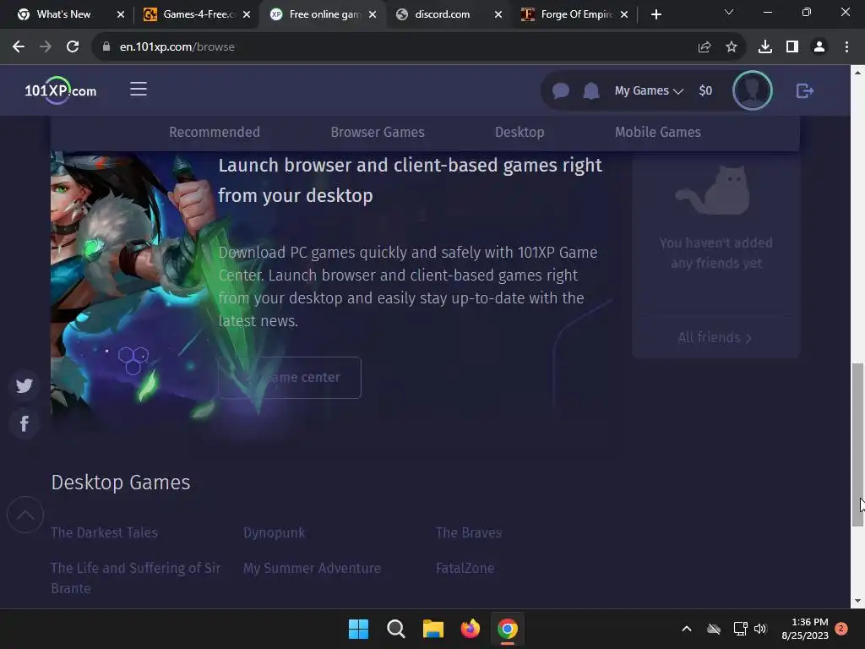Screen dimensions: 865x649
Task: Share this page icon
Action: tap(704, 47)
